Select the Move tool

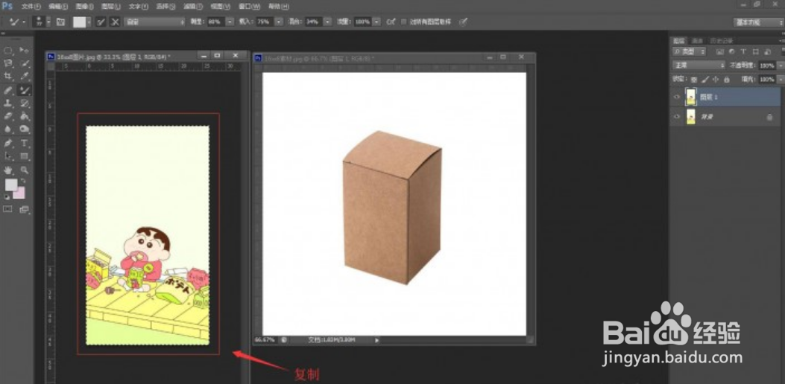24,51
